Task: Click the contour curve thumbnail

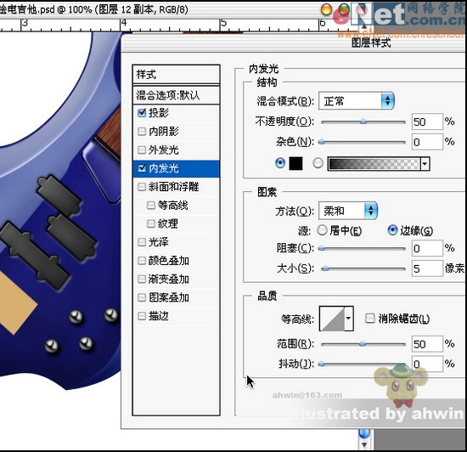Action: click(x=332, y=319)
